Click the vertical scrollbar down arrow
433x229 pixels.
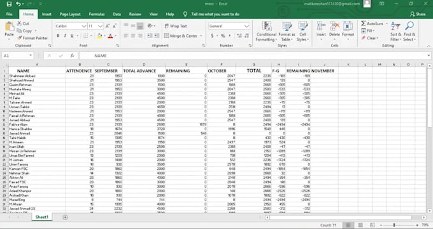point(429,211)
